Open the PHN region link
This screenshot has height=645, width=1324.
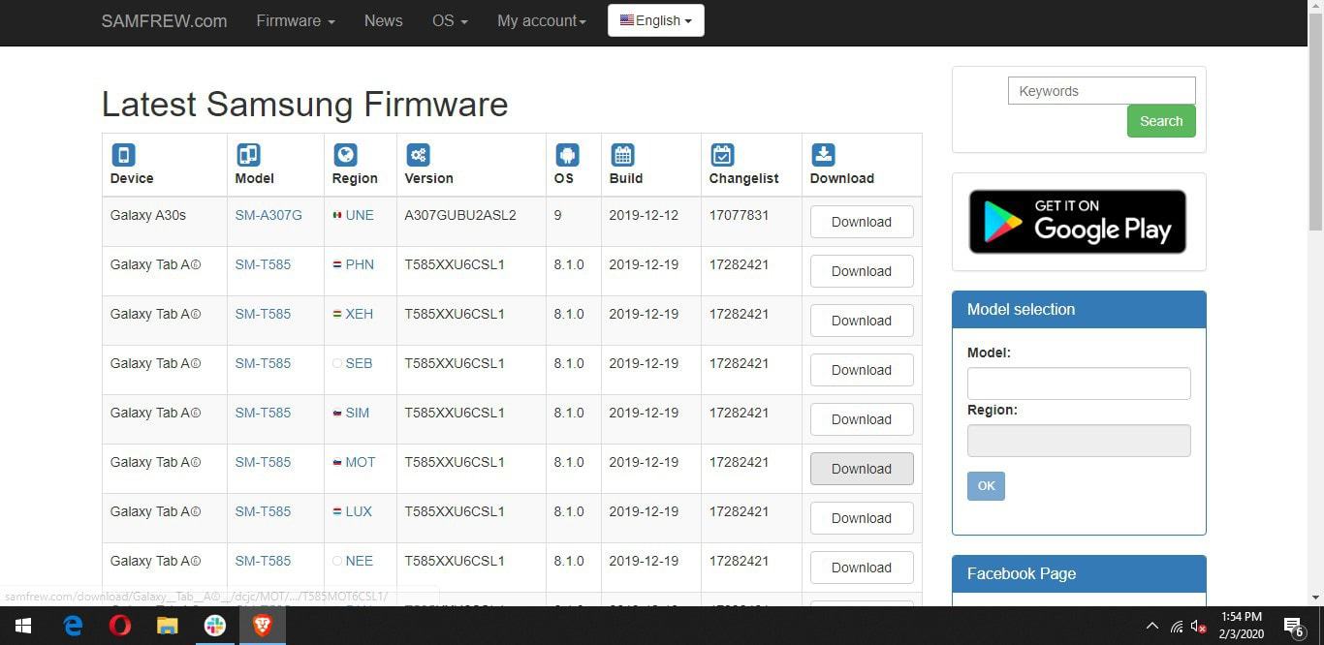click(x=360, y=264)
